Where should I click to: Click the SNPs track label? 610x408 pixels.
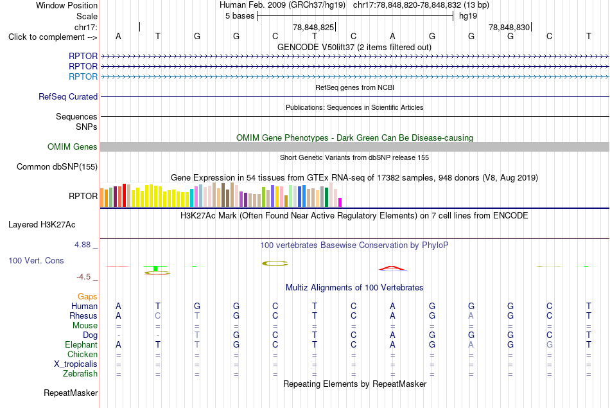[87, 127]
